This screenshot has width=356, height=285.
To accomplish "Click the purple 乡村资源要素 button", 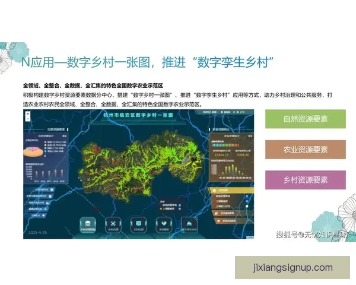I will pyautogui.click(x=306, y=180).
